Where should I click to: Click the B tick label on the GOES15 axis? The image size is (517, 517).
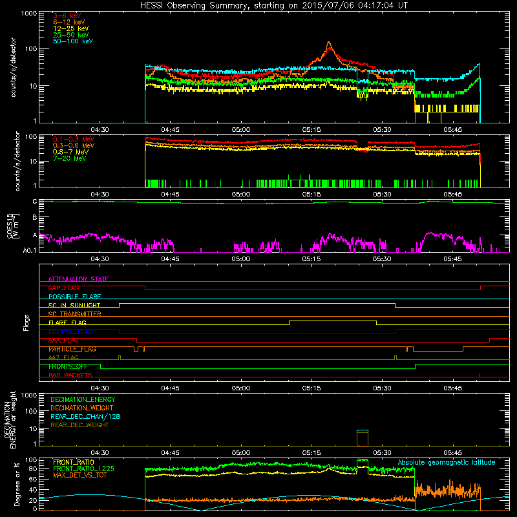[x=35, y=217]
